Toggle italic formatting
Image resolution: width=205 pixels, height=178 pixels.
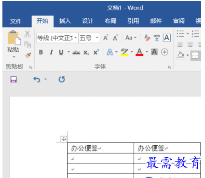pyautogui.click(x=51, y=52)
